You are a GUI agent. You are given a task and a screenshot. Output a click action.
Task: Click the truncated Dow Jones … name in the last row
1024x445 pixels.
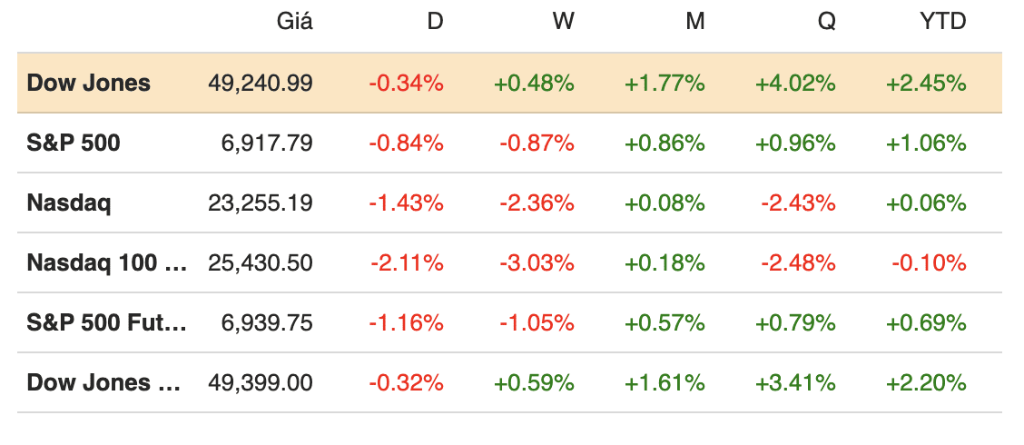tap(103, 383)
